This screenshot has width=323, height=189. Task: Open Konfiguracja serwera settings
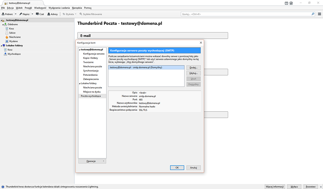tap(94, 54)
